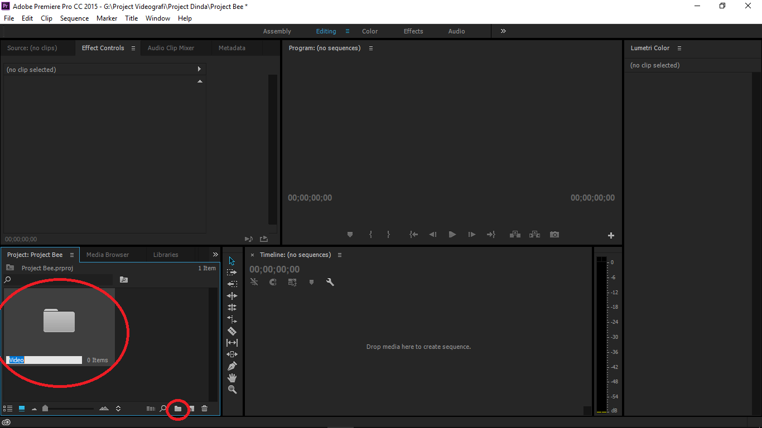The height and width of the screenshot is (428, 762).
Task: Click Export Frame camera icon
Action: tap(554, 235)
